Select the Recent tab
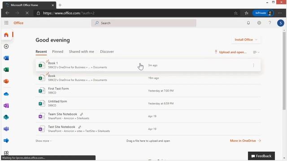The width and height of the screenshot is (287, 161). [x=41, y=52]
